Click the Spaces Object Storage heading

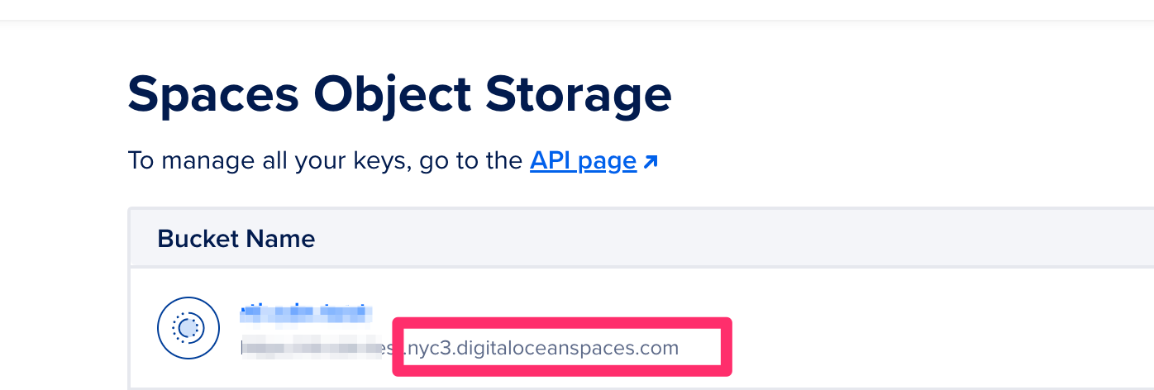(x=399, y=95)
